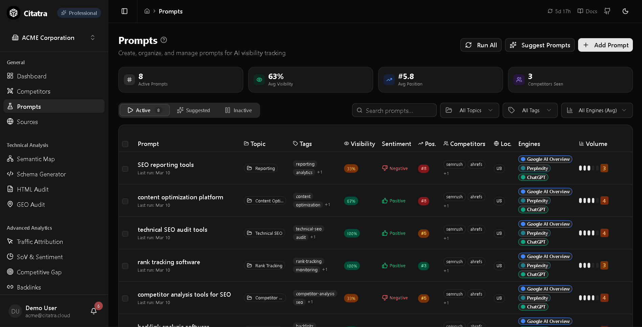Image resolution: width=642 pixels, height=327 pixels.
Task: Click the Traffic Attribution cursor icon
Action: point(10,241)
